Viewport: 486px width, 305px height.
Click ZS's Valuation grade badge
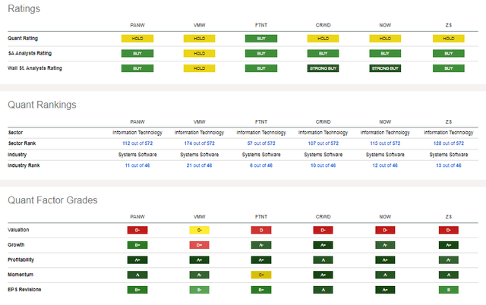tap(449, 230)
